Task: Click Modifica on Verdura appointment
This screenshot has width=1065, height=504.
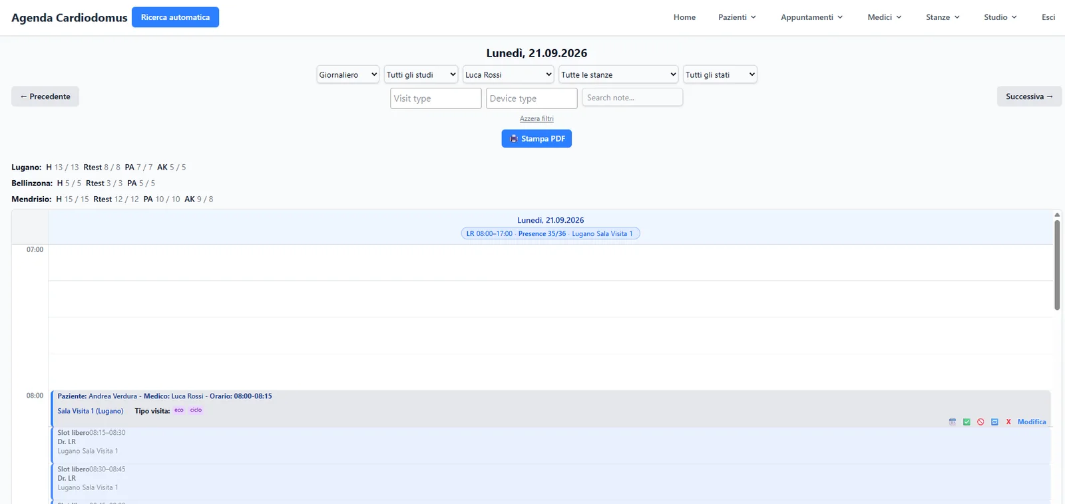Action: tap(1032, 422)
